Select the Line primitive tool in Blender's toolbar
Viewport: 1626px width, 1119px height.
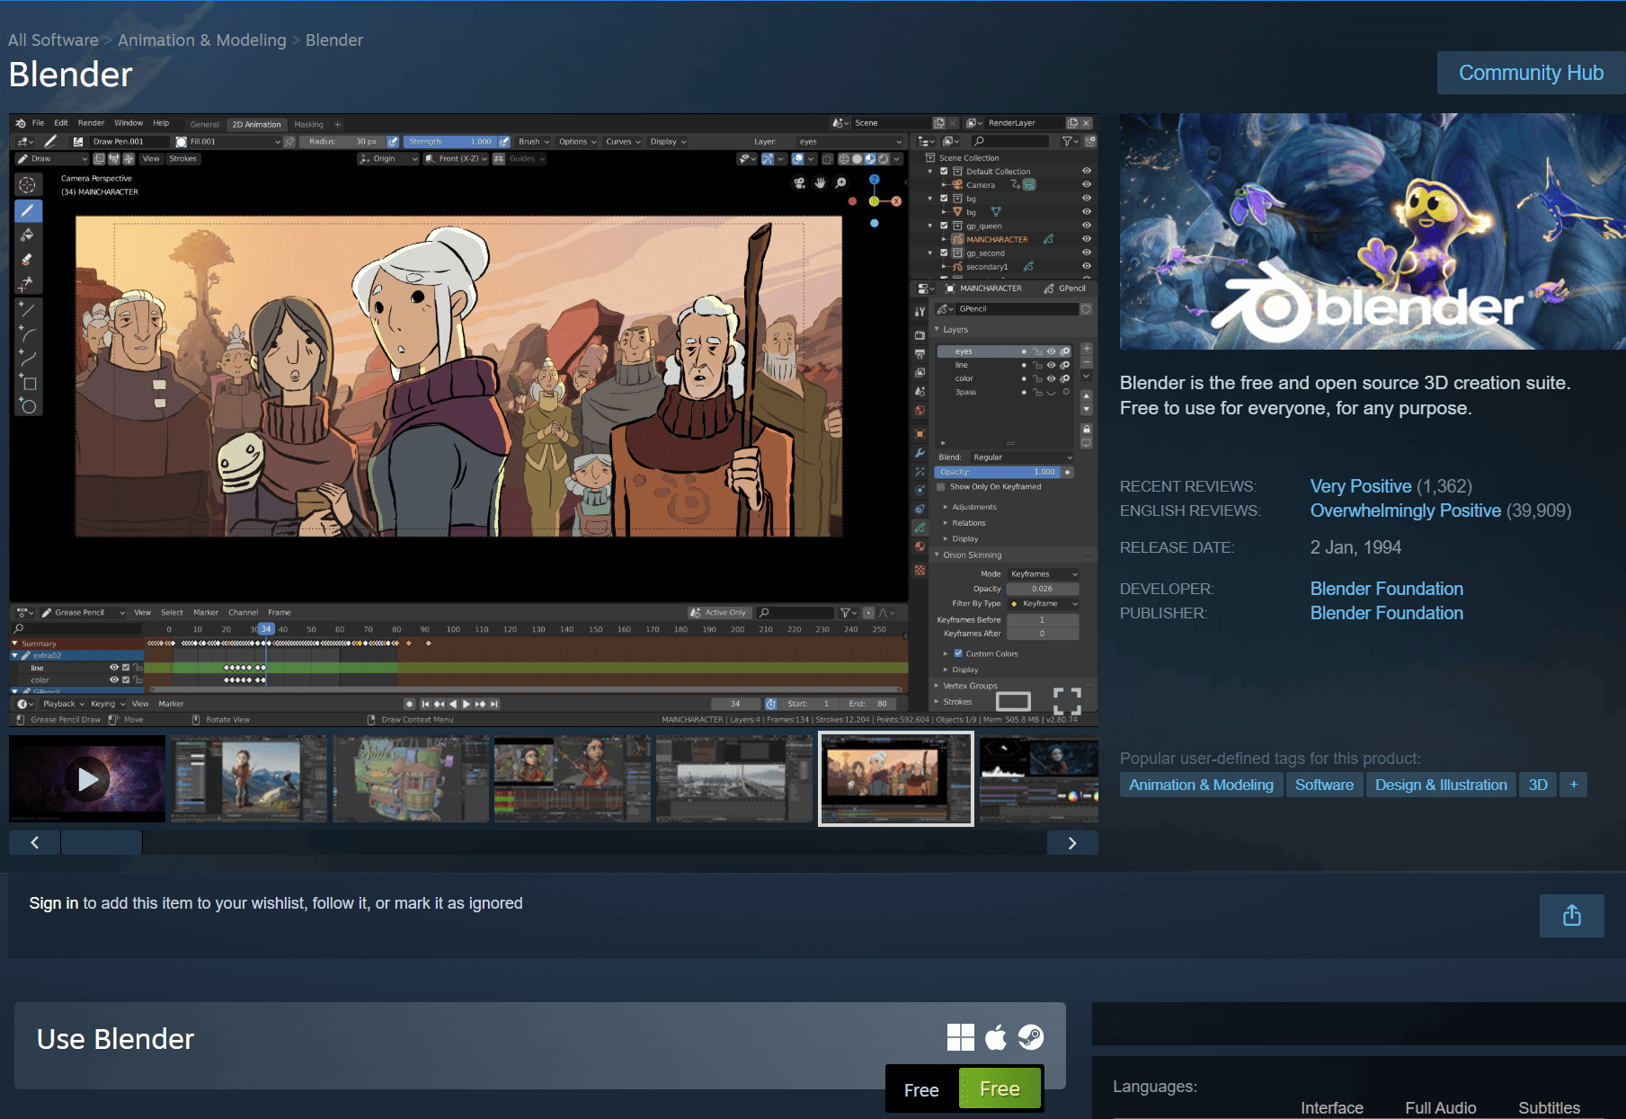click(27, 309)
